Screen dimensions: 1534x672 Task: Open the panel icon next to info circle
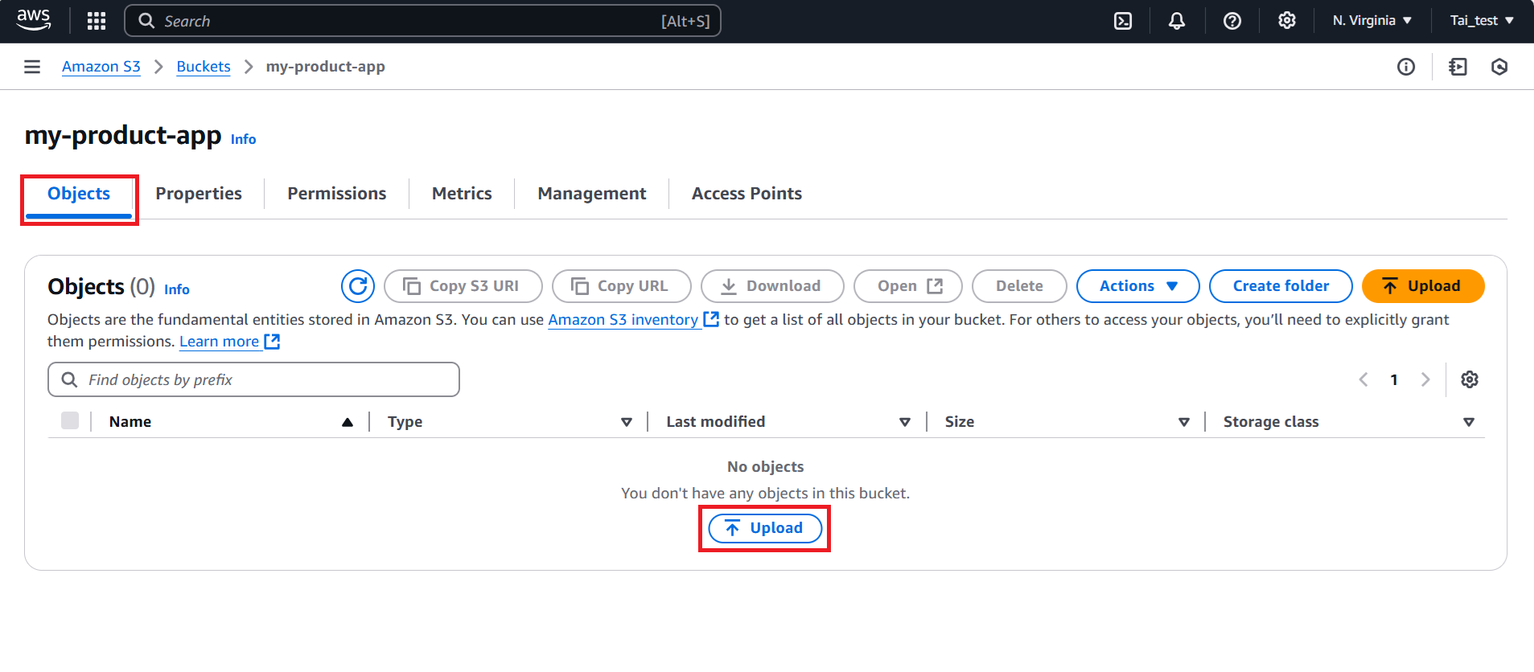(x=1458, y=67)
